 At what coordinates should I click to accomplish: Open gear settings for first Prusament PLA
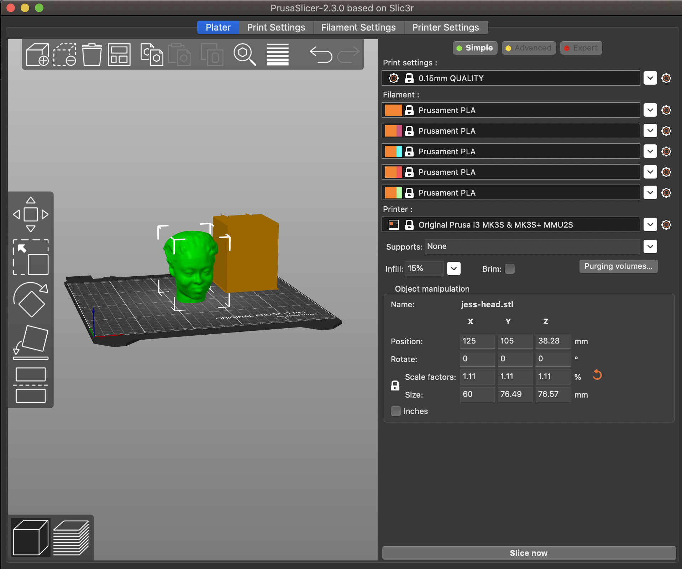point(666,110)
